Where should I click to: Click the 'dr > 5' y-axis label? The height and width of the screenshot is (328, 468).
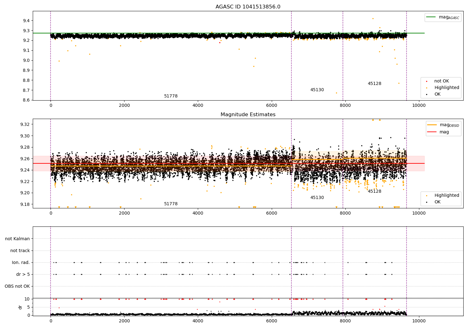[x=23, y=275]
